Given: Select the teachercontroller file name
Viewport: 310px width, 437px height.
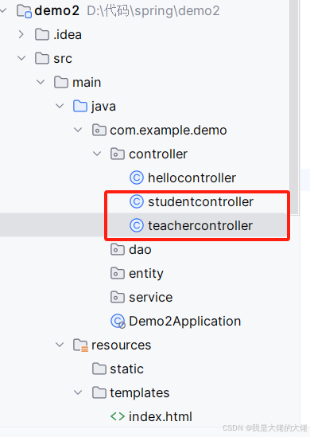Looking at the screenshot, I should 200,225.
